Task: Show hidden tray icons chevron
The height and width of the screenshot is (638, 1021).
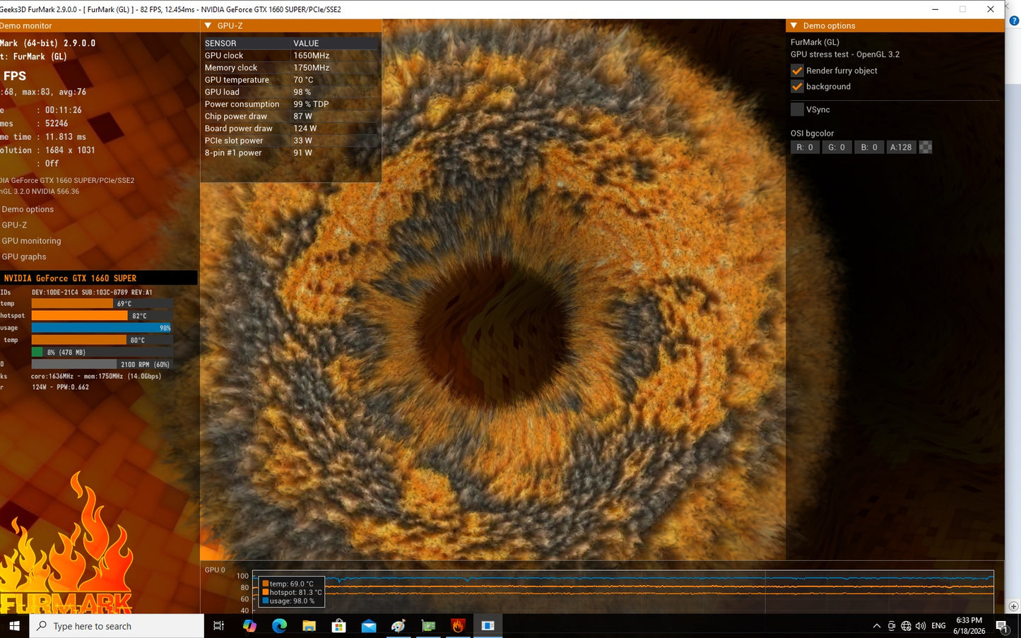Action: coord(877,626)
